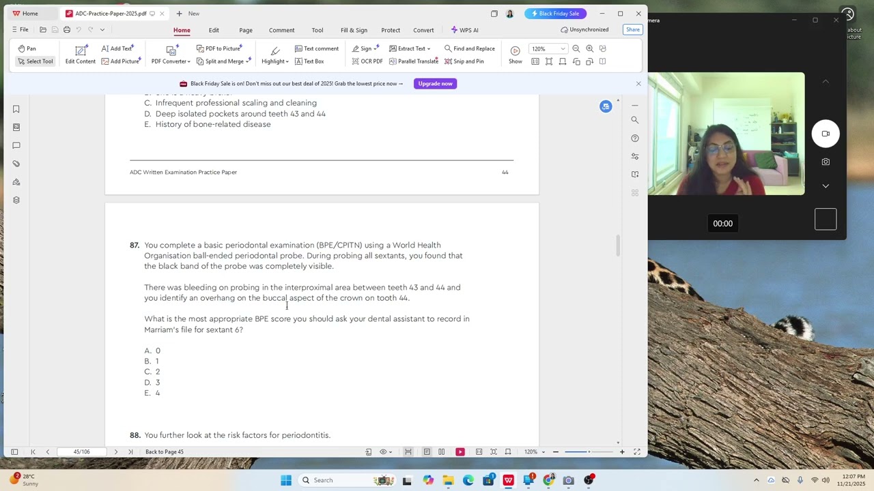Viewport: 874px width, 491px height.
Task: Click the red play button in the status bar
Action: pos(460,452)
